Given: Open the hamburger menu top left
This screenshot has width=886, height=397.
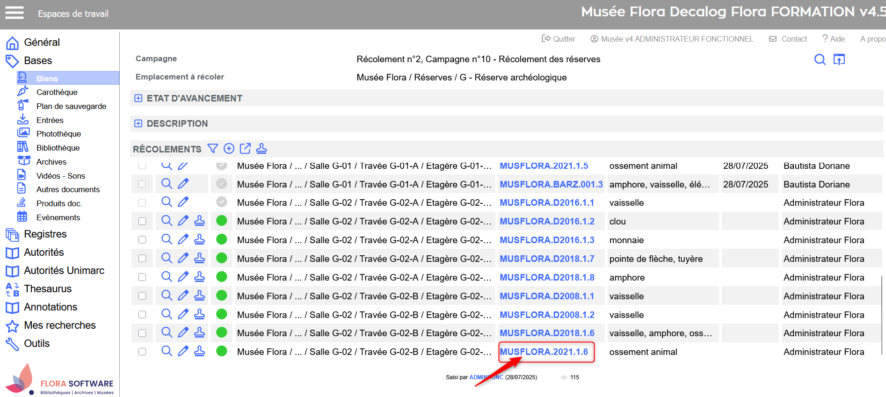Looking at the screenshot, I should pos(14,13).
